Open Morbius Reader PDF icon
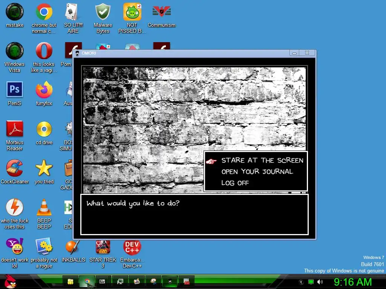Screen dimensions: 386x289 coord(15,129)
